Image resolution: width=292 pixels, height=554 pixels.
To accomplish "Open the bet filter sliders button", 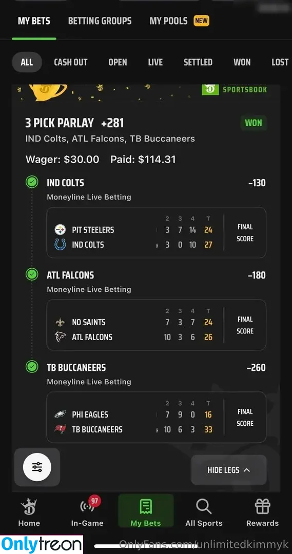I will pos(37,467).
